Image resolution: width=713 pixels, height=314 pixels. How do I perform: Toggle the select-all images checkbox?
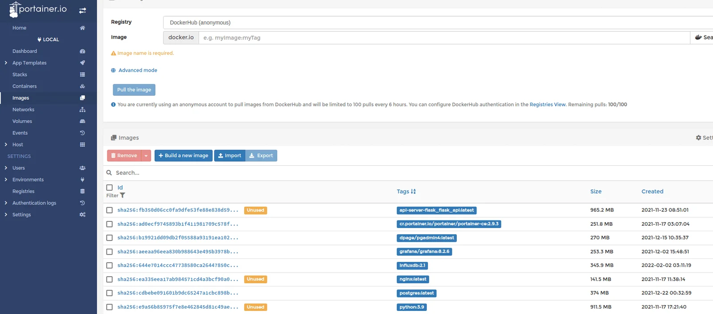pos(110,188)
